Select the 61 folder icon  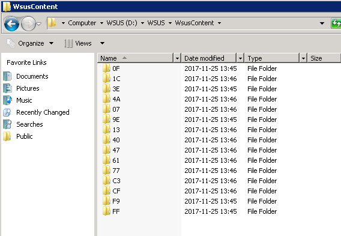pyautogui.click(x=106, y=160)
